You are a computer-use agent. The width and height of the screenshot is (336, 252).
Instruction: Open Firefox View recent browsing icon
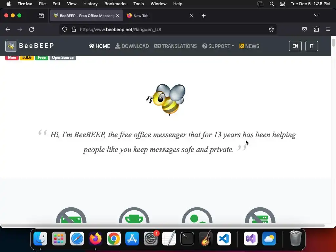[x=41, y=16]
